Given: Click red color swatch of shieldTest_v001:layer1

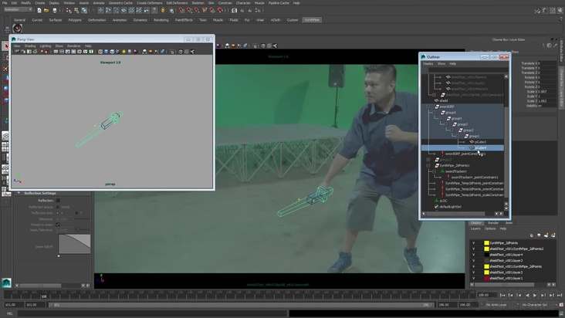Looking at the screenshot, I should pos(486,279).
